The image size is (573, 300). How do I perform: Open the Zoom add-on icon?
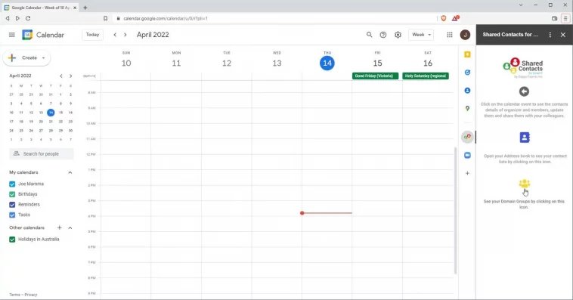coord(467,156)
